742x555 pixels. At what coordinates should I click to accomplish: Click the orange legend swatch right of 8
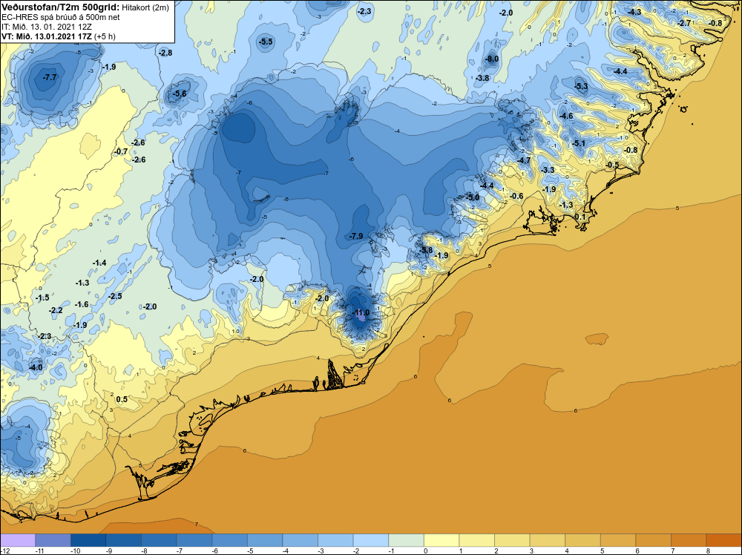pos(724,540)
